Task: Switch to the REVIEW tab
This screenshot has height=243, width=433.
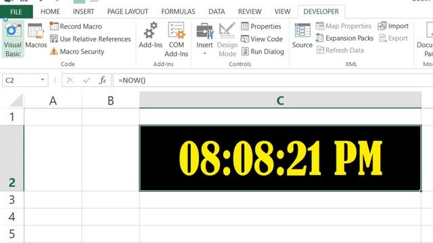Action: 250,11
